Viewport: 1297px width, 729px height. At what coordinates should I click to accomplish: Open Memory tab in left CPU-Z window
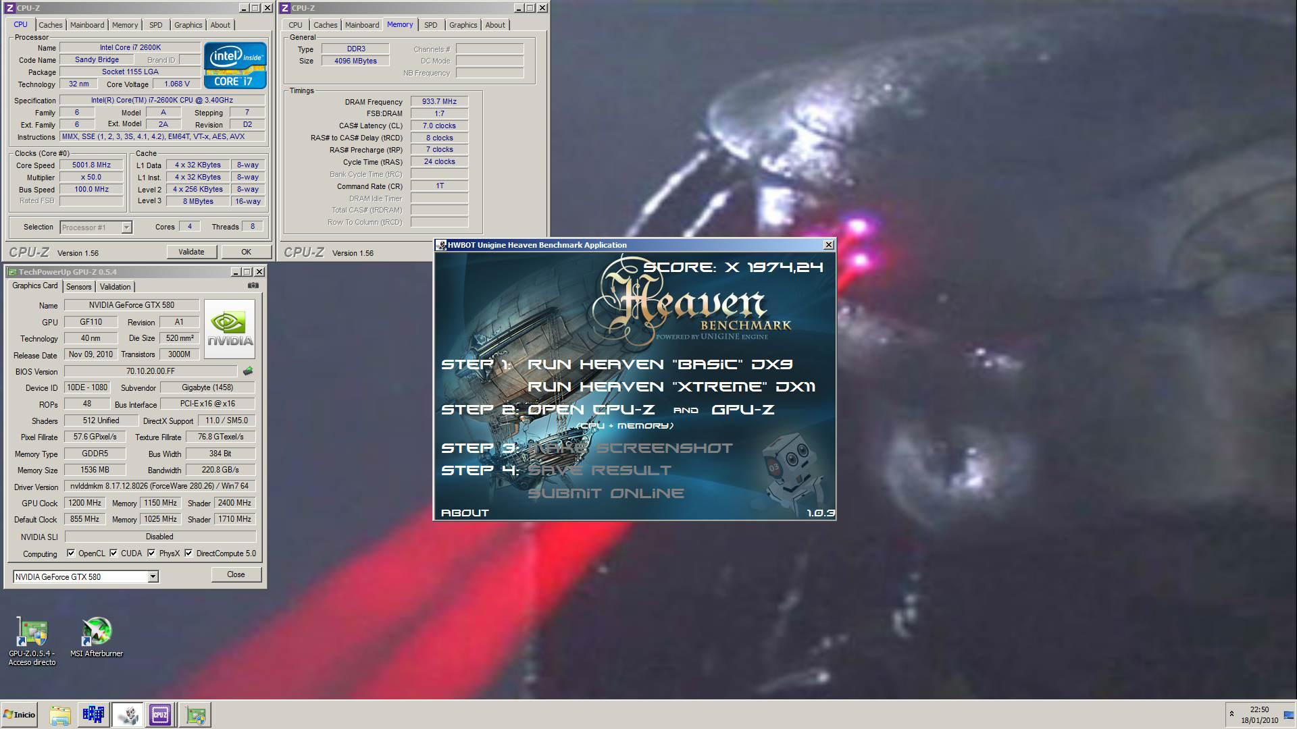(125, 25)
